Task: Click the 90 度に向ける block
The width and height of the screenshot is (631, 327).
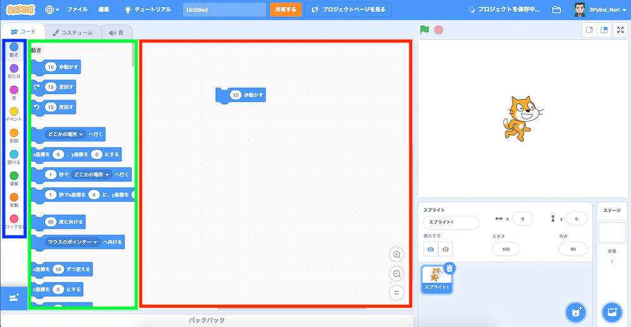Action: click(58, 222)
